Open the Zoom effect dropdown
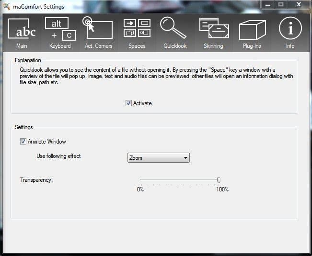Screen dimensions: 312x256 tap(158, 158)
